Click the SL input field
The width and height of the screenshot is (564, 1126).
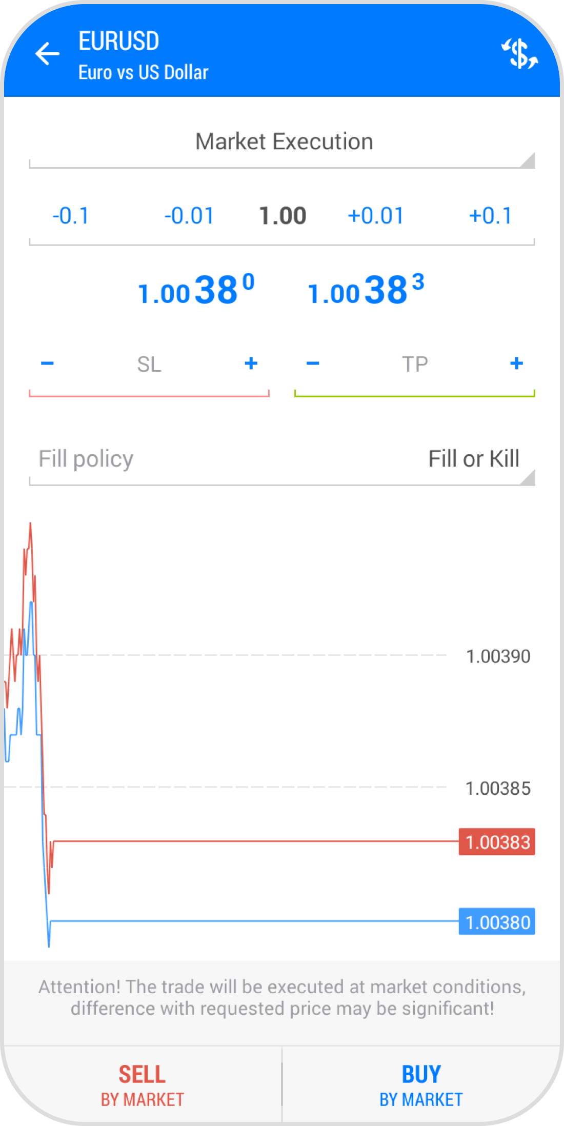(149, 365)
